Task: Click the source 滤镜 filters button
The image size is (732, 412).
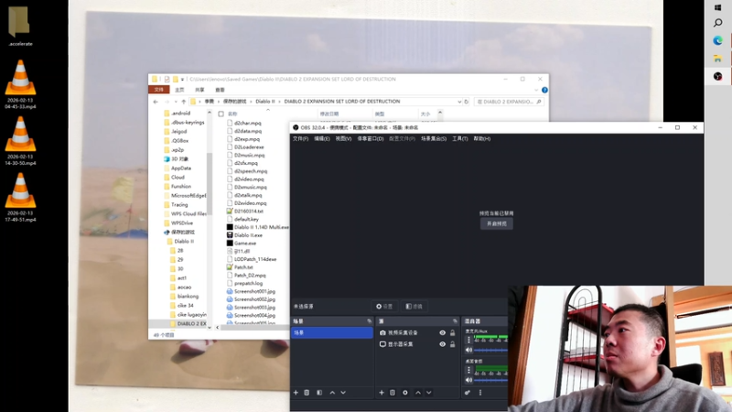Action: coord(414,307)
